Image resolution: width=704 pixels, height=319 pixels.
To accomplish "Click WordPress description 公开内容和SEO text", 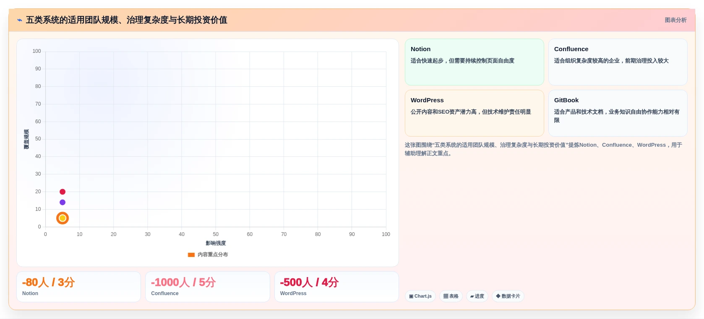I will tap(471, 112).
